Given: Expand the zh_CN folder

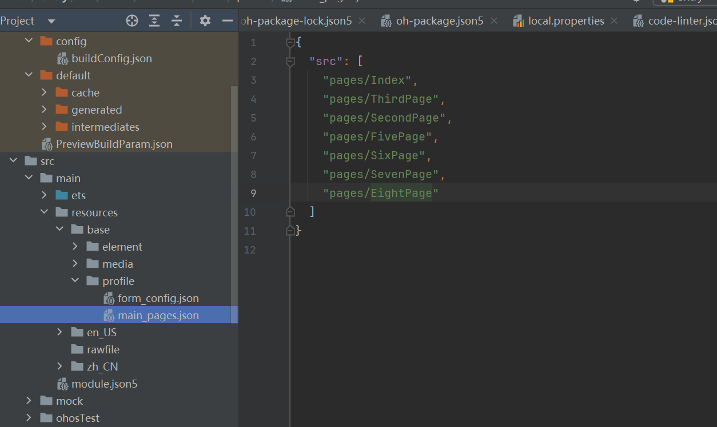Looking at the screenshot, I should click(x=59, y=366).
